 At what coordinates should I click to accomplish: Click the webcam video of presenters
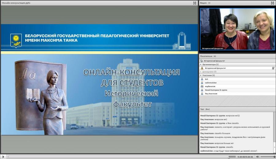click(237, 29)
